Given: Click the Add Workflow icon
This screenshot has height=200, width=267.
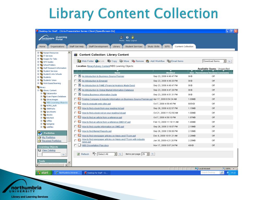Looking at the screenshot, I should 148,61.
